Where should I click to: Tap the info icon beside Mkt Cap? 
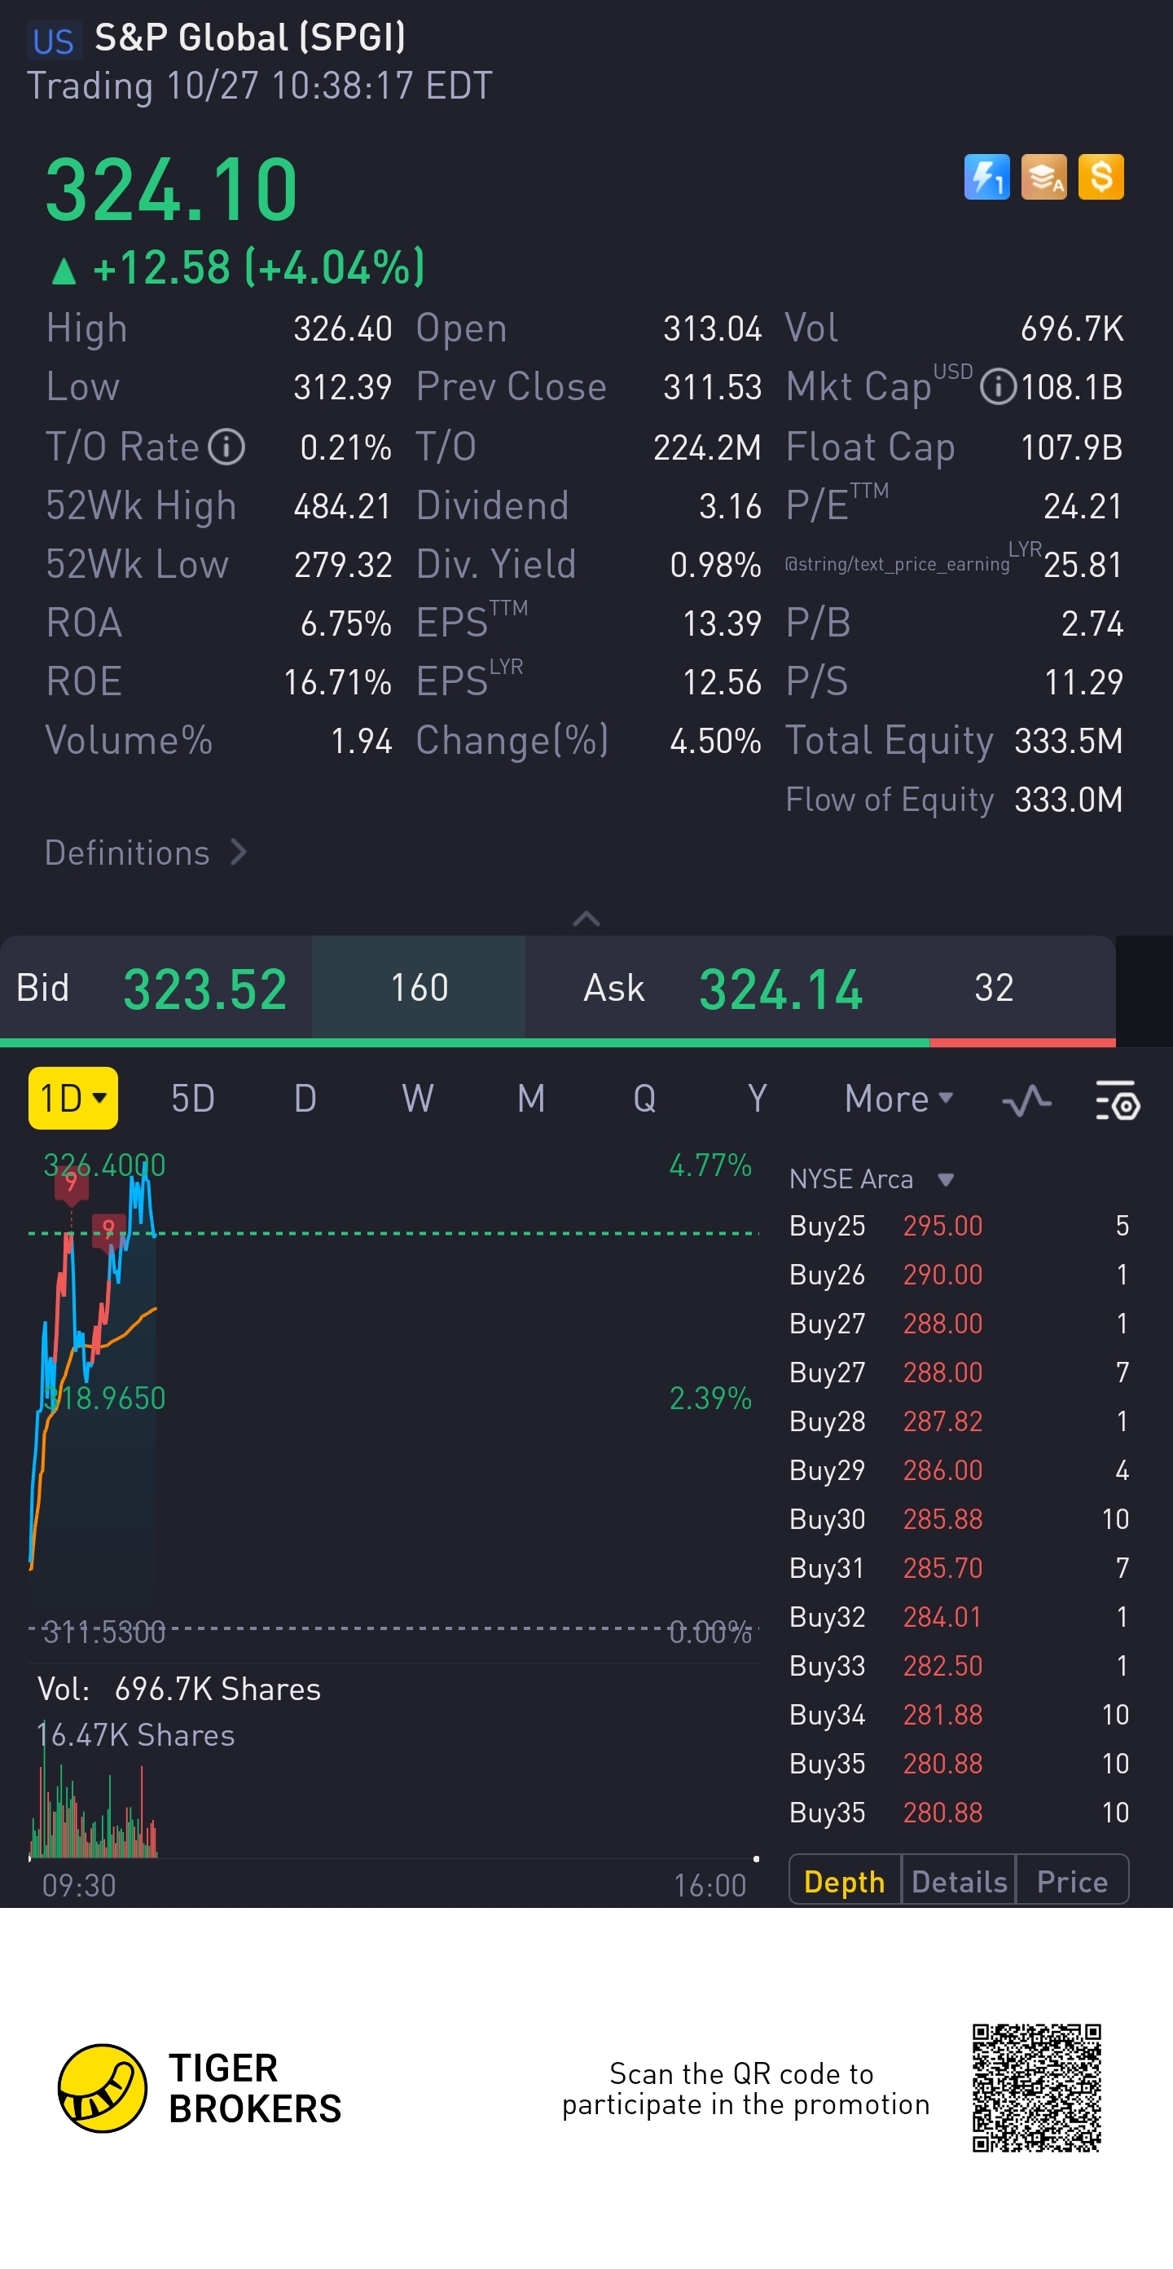[998, 386]
